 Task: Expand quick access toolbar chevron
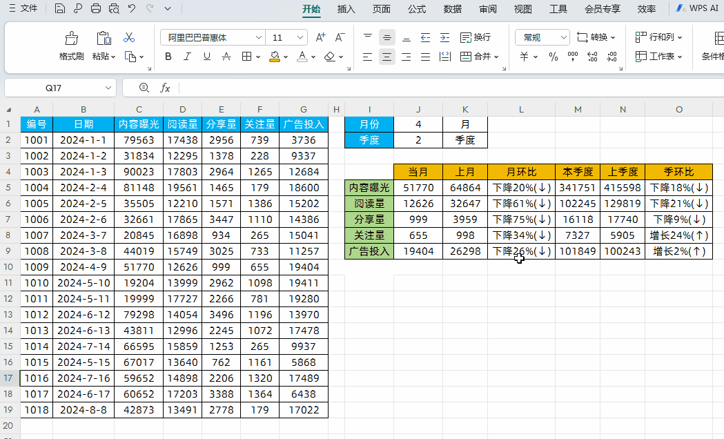pyautogui.click(x=168, y=8)
